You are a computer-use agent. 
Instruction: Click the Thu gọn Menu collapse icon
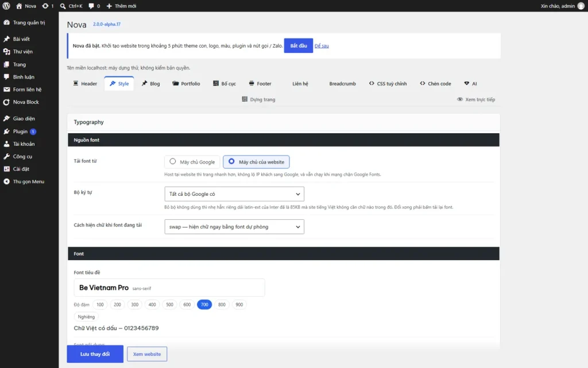pos(7,181)
